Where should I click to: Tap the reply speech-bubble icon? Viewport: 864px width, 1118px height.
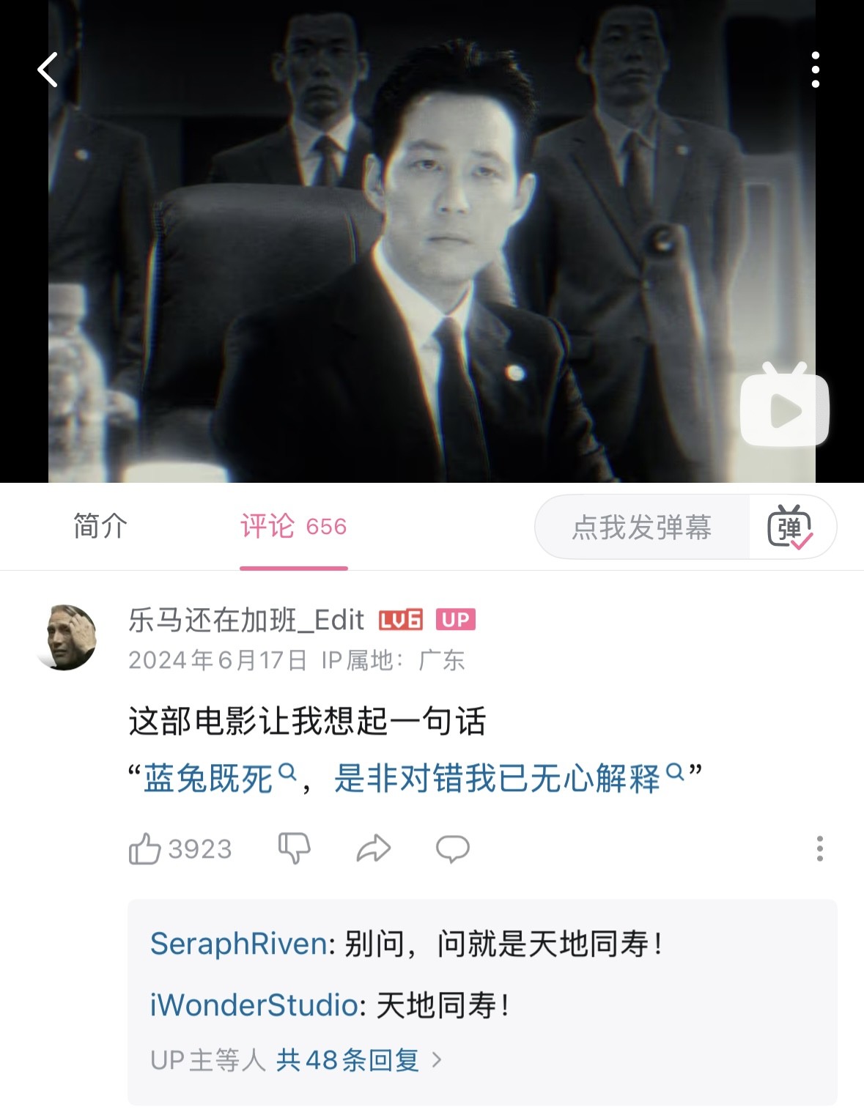pos(453,848)
